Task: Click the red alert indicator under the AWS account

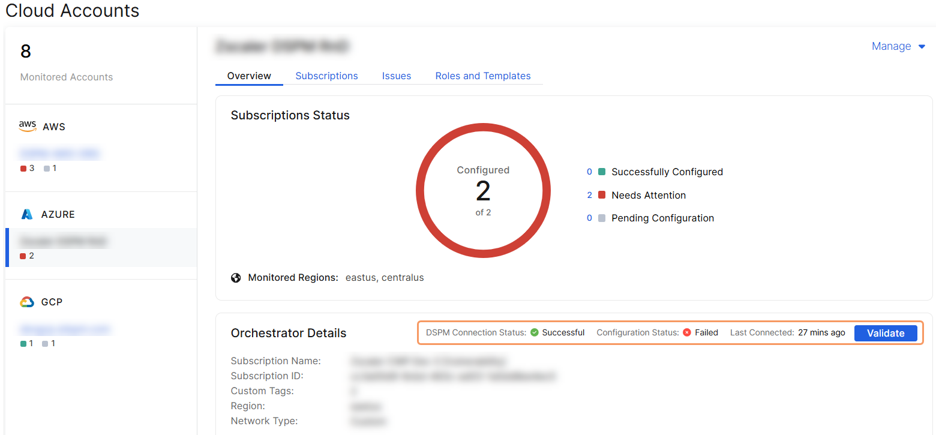Action: (23, 168)
